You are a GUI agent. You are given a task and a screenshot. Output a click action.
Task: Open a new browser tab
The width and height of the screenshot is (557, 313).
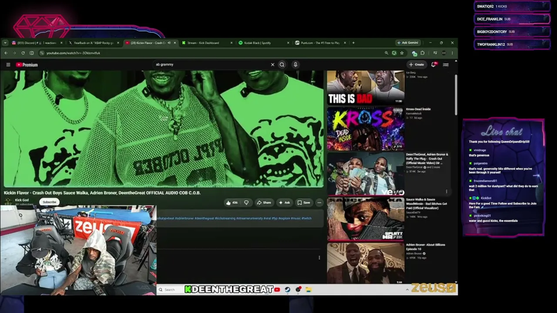[x=353, y=43]
